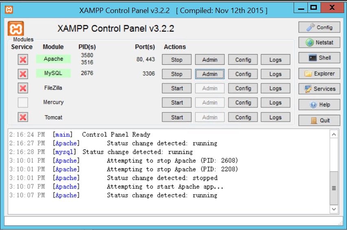
Task: Click the PID(s) column header
Action: 87,47
